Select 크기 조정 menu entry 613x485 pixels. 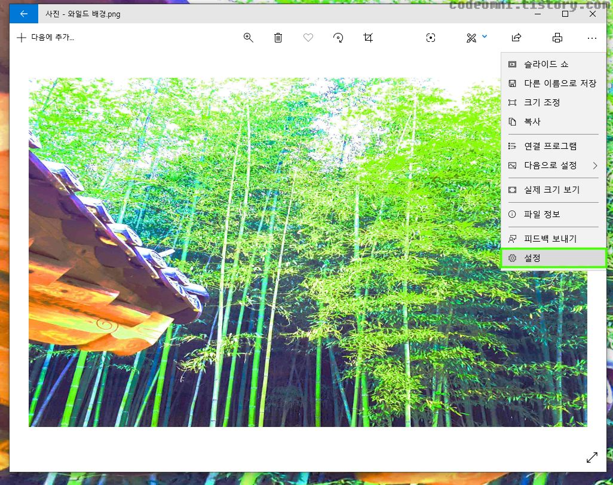(554, 102)
